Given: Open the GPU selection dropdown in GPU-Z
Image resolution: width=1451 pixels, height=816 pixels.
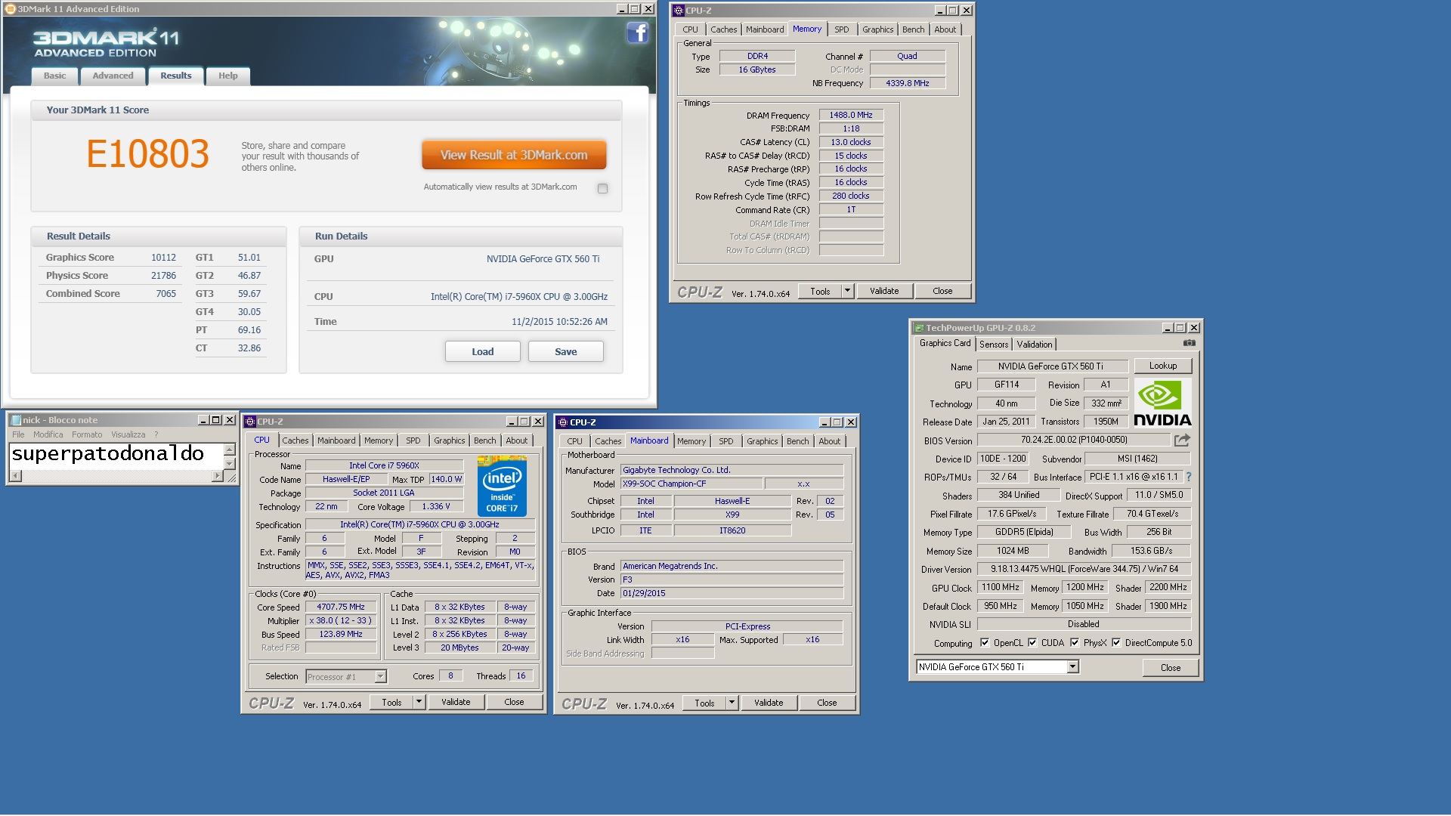Looking at the screenshot, I should tap(1072, 667).
